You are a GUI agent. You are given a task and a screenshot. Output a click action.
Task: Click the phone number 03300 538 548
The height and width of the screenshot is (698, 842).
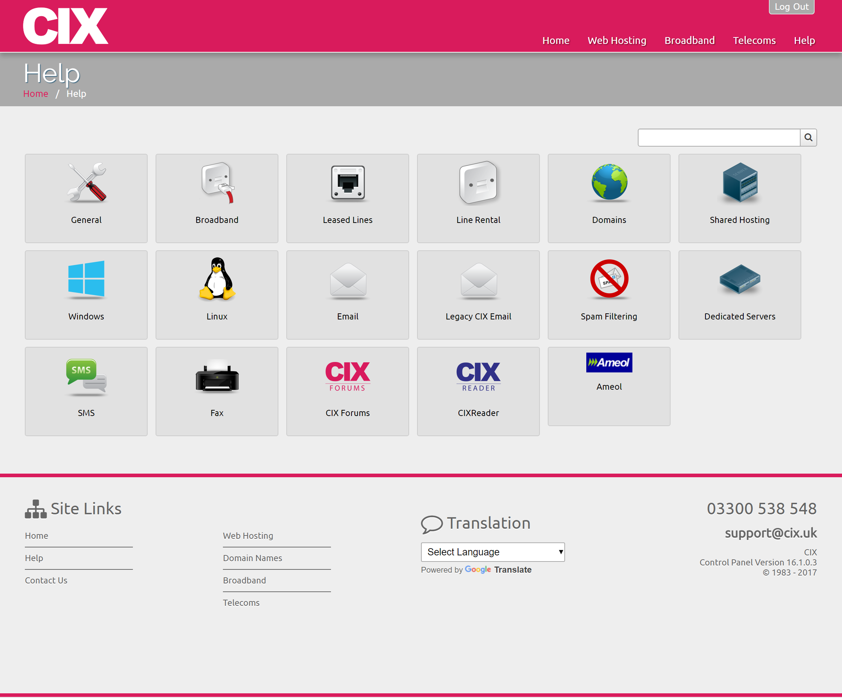762,508
